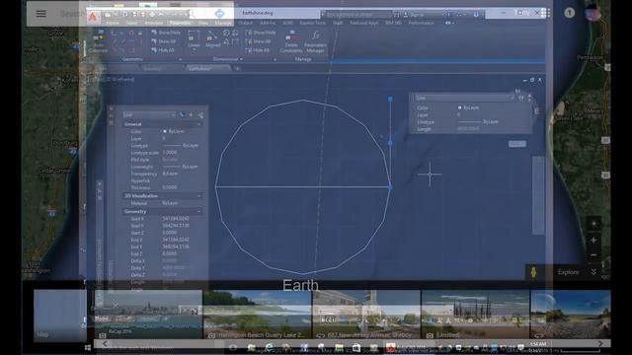Image resolution: width=632 pixels, height=355 pixels.
Task: Add a new drawing tab with plus
Action: coord(237,68)
